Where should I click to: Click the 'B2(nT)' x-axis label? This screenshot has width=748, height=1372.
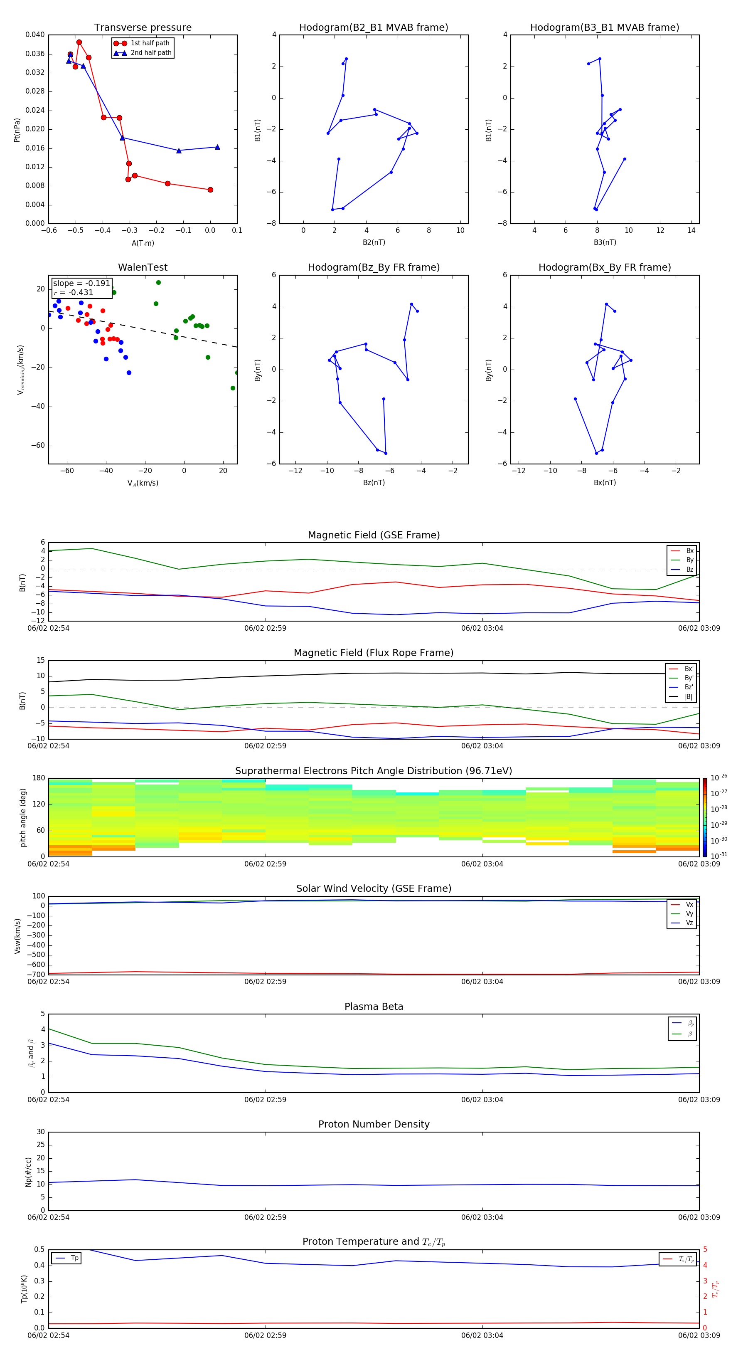click(x=374, y=242)
